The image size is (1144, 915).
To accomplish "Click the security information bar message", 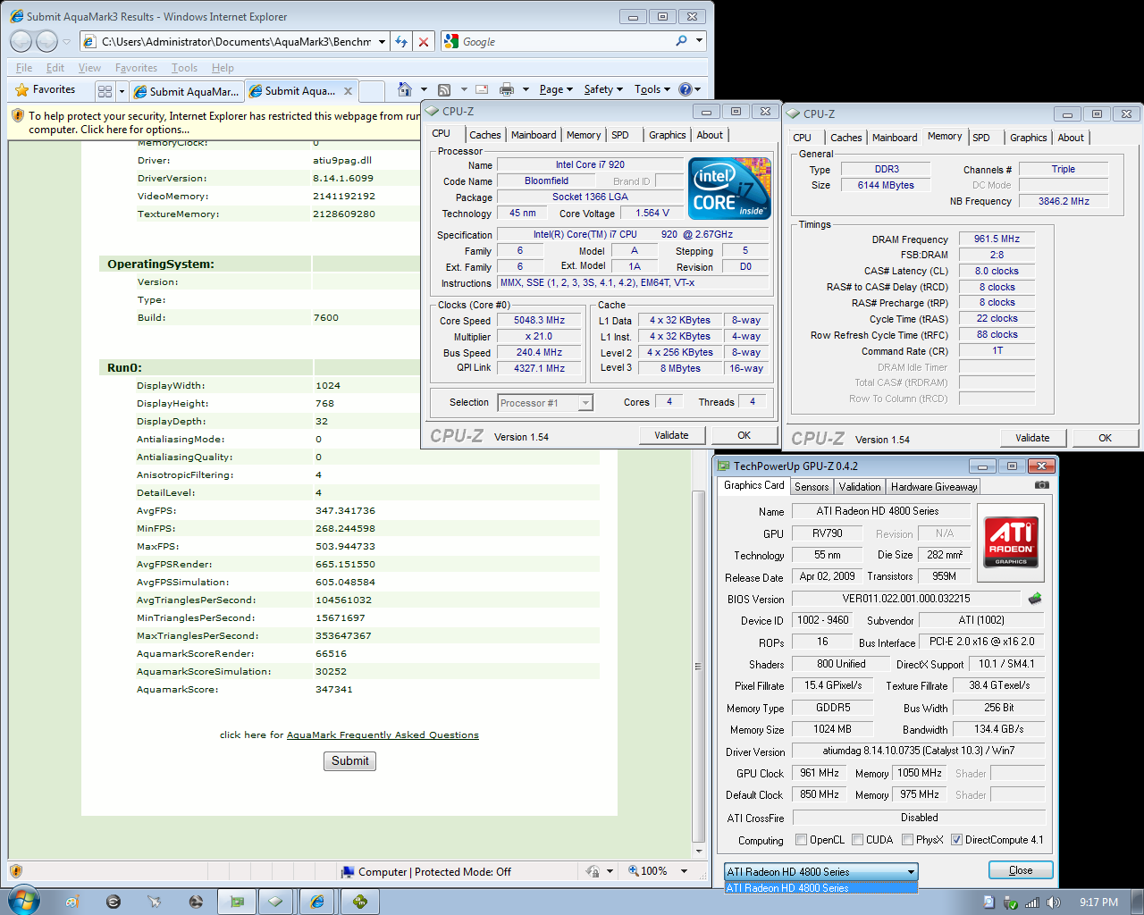I will tap(223, 122).
